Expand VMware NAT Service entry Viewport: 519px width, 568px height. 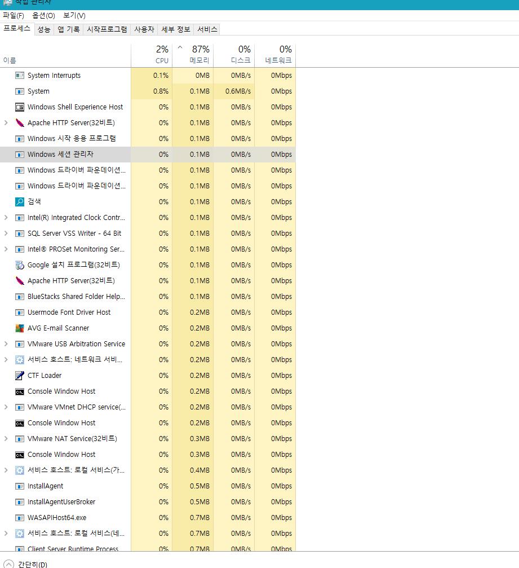tap(6, 438)
